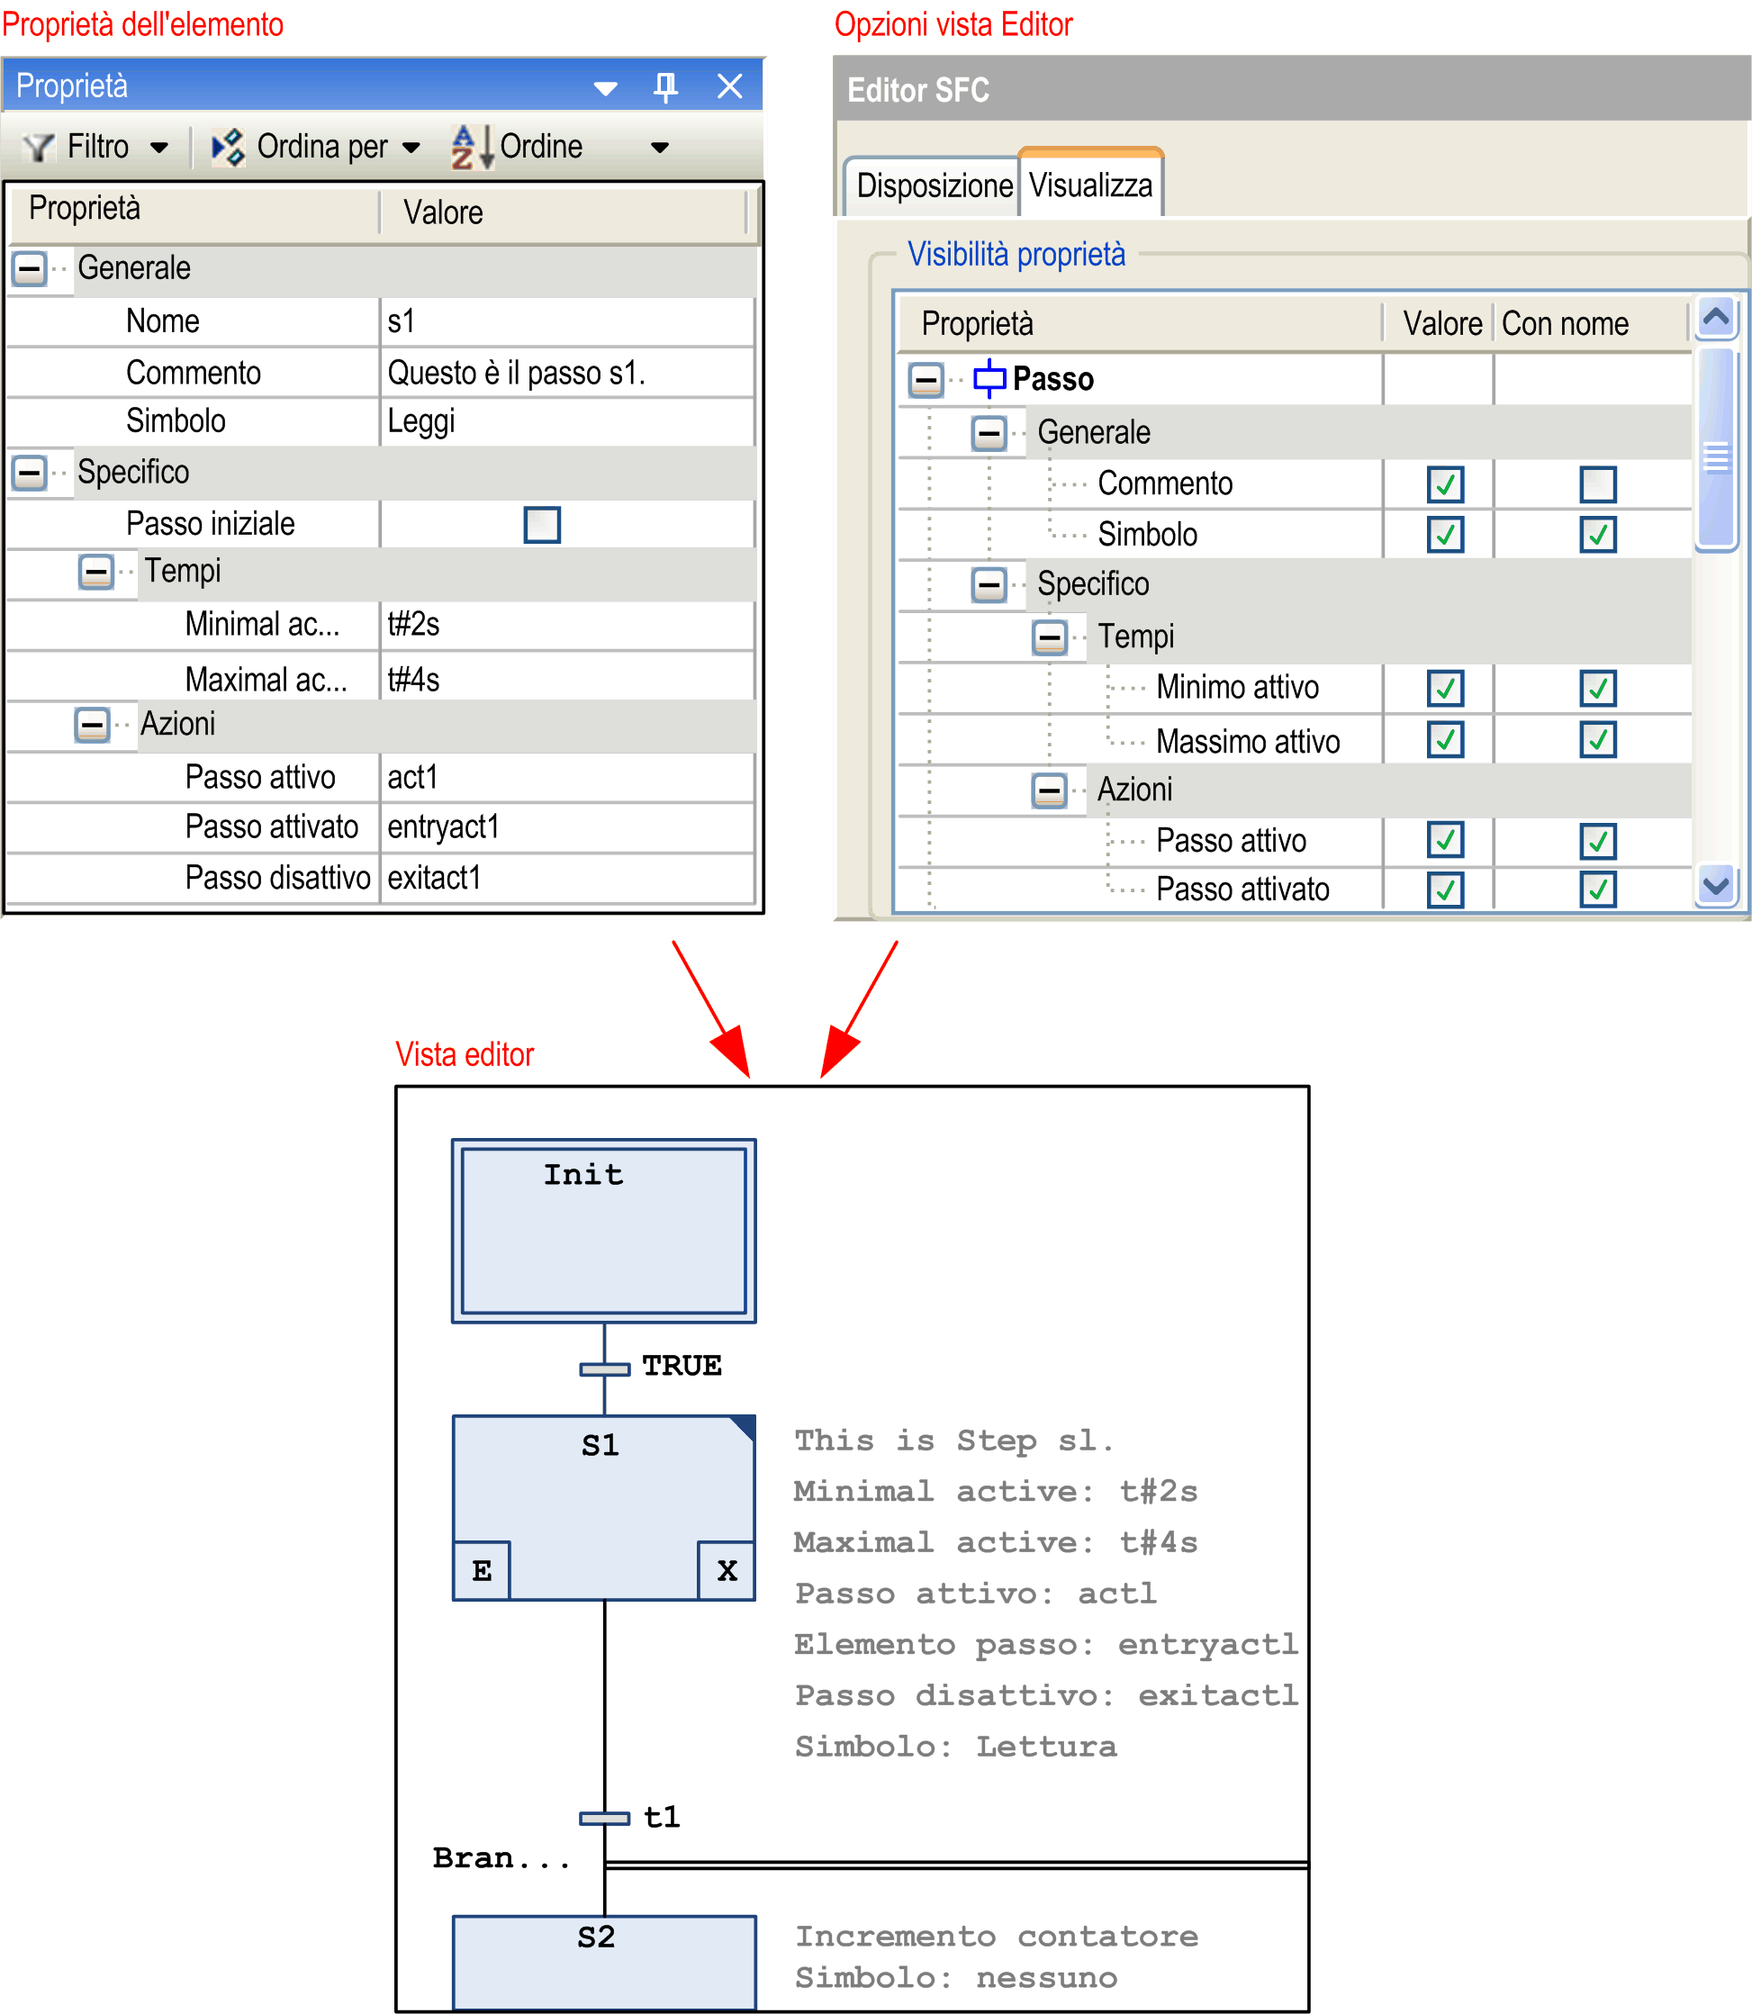The image size is (1752, 2014).
Task: Click the blue Passo step icon
Action: click(x=989, y=378)
